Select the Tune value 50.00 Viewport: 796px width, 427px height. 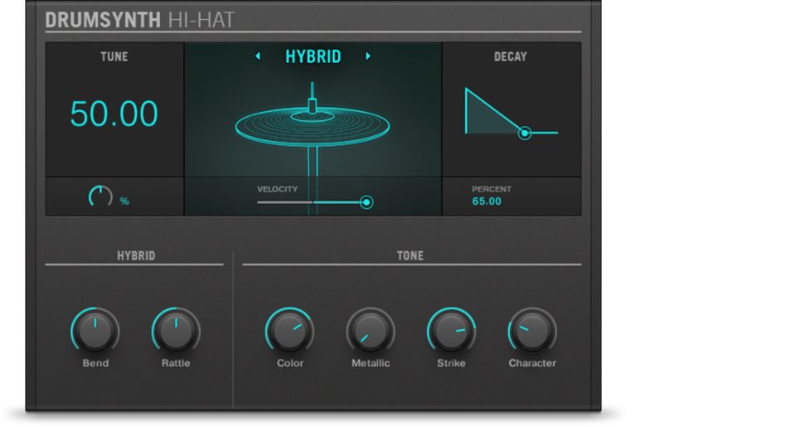(114, 114)
